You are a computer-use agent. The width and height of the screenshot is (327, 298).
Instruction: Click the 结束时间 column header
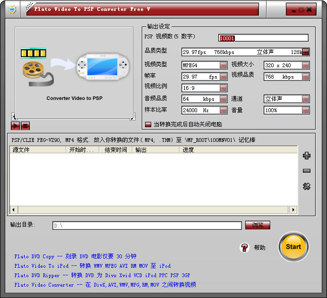pos(116,150)
